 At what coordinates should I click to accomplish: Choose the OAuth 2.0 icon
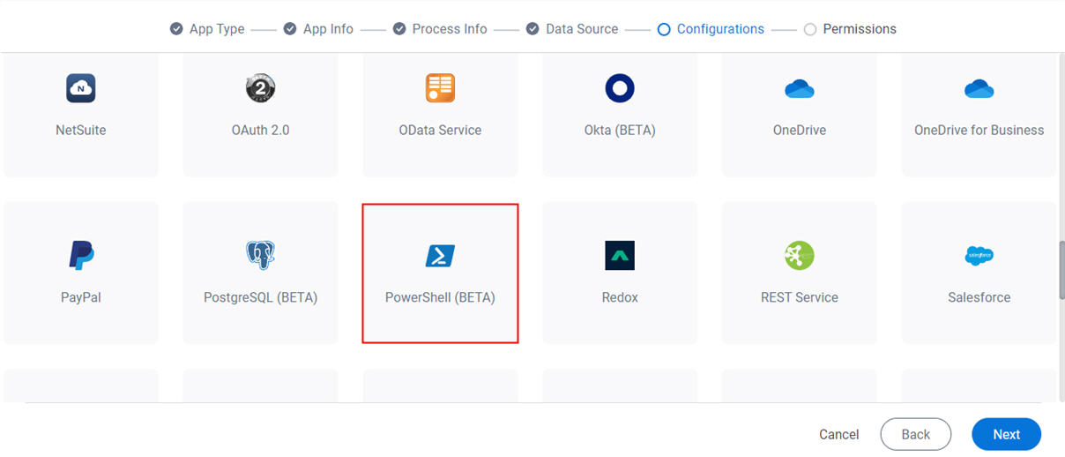(260, 88)
